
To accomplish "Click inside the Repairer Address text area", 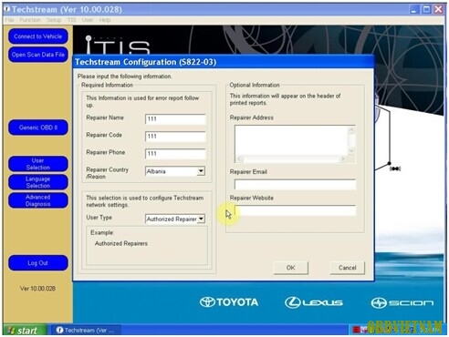I will [x=291, y=140].
